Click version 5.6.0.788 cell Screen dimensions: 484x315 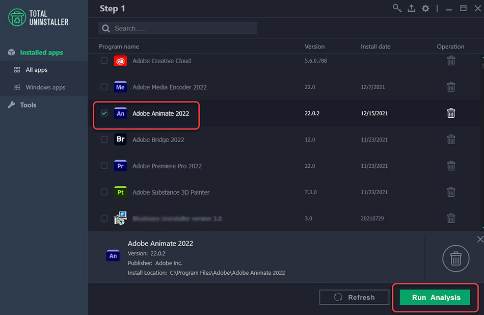tap(315, 61)
